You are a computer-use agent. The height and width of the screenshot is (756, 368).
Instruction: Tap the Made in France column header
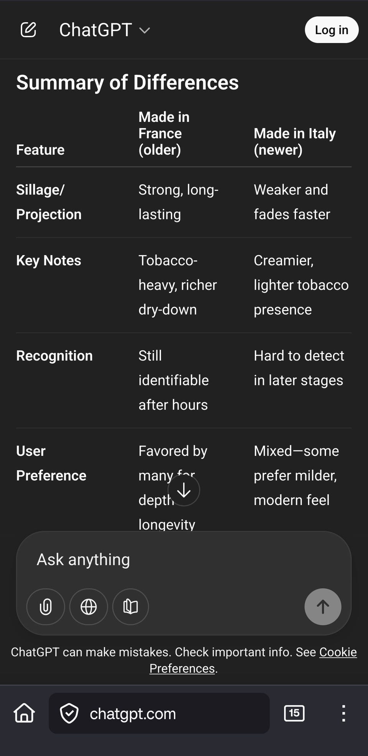point(164,133)
